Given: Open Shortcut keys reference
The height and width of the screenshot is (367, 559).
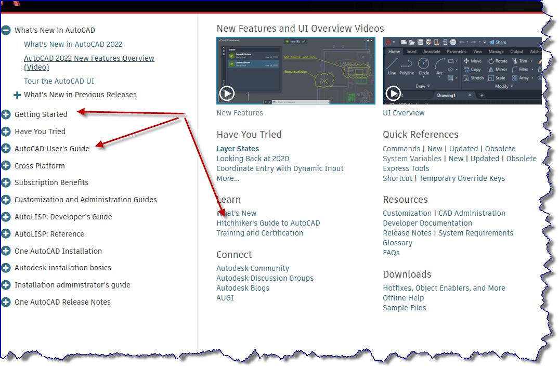Looking at the screenshot, I should [397, 178].
